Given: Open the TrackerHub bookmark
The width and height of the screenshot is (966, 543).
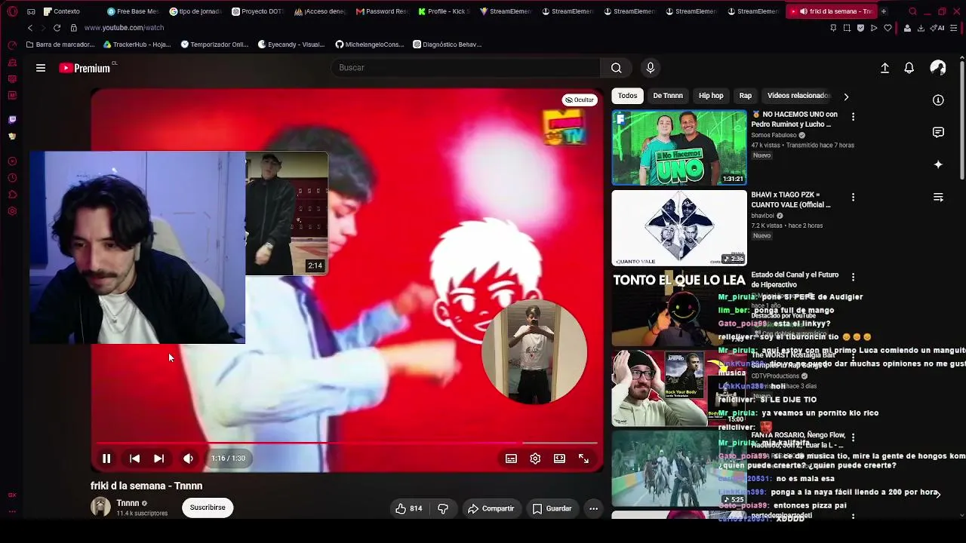Looking at the screenshot, I should coord(137,44).
